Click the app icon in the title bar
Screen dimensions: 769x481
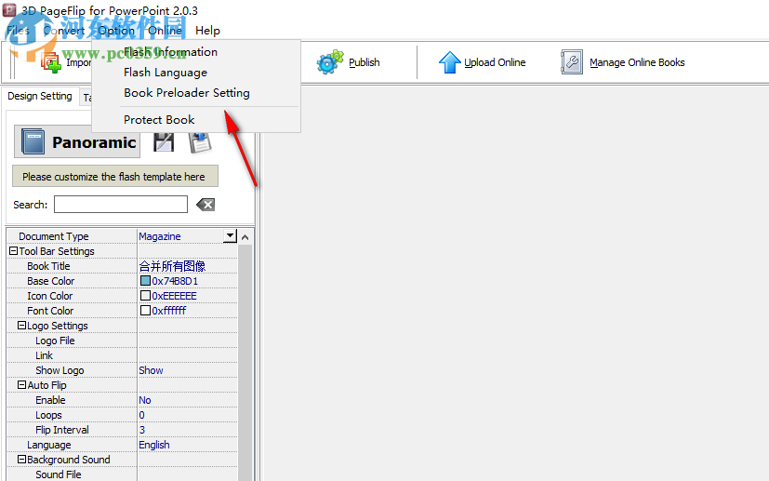(x=9, y=10)
